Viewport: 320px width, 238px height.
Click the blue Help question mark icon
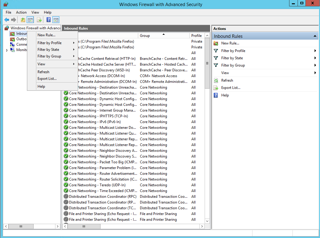click(48, 20)
